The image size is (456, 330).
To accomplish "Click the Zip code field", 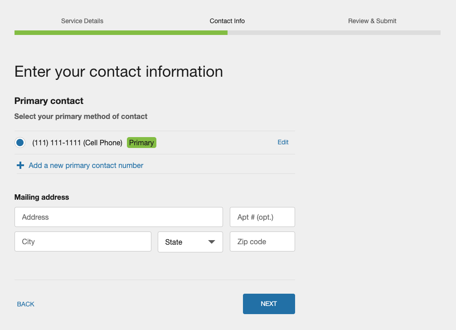I will 262,241.
